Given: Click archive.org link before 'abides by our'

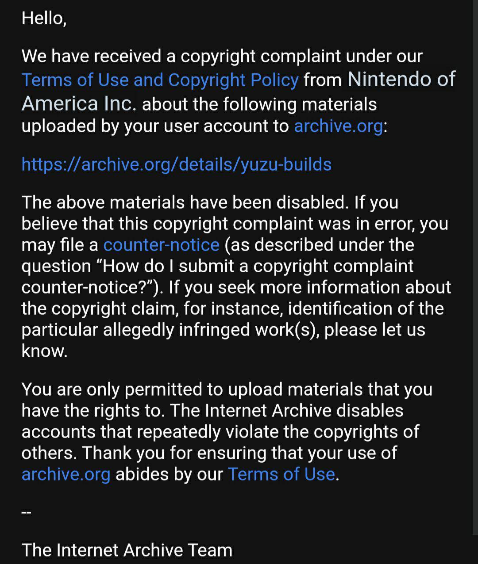Looking at the screenshot, I should pos(66,474).
